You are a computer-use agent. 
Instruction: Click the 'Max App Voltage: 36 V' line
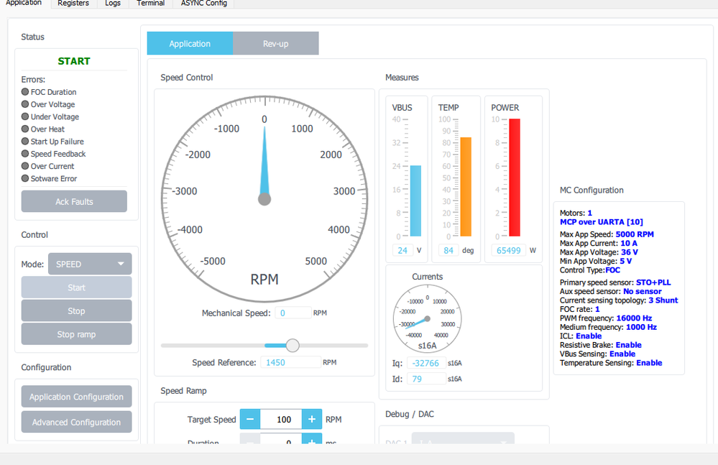(599, 252)
